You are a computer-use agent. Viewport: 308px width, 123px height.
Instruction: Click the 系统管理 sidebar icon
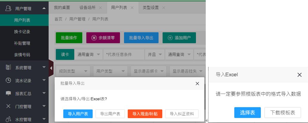(x=9, y=68)
